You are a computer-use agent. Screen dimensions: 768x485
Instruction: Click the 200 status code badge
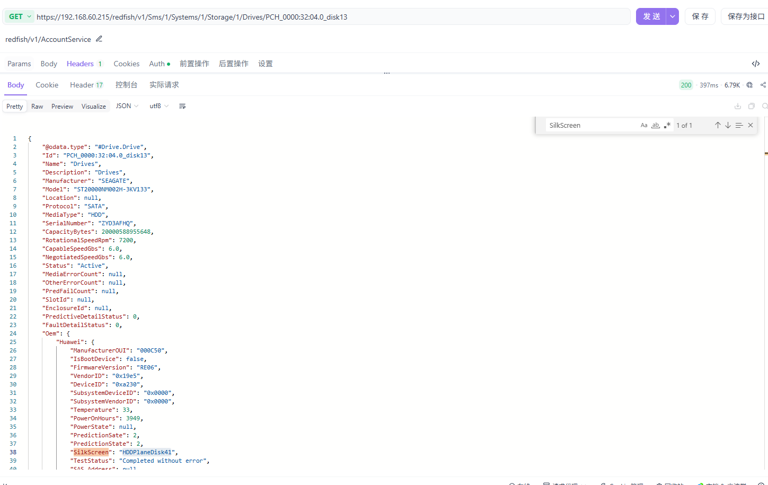[686, 85]
